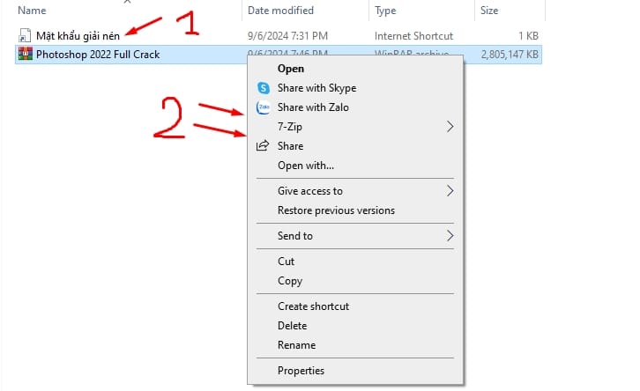
Task: Click the Internet Shortcut file icon
Action: (25, 35)
